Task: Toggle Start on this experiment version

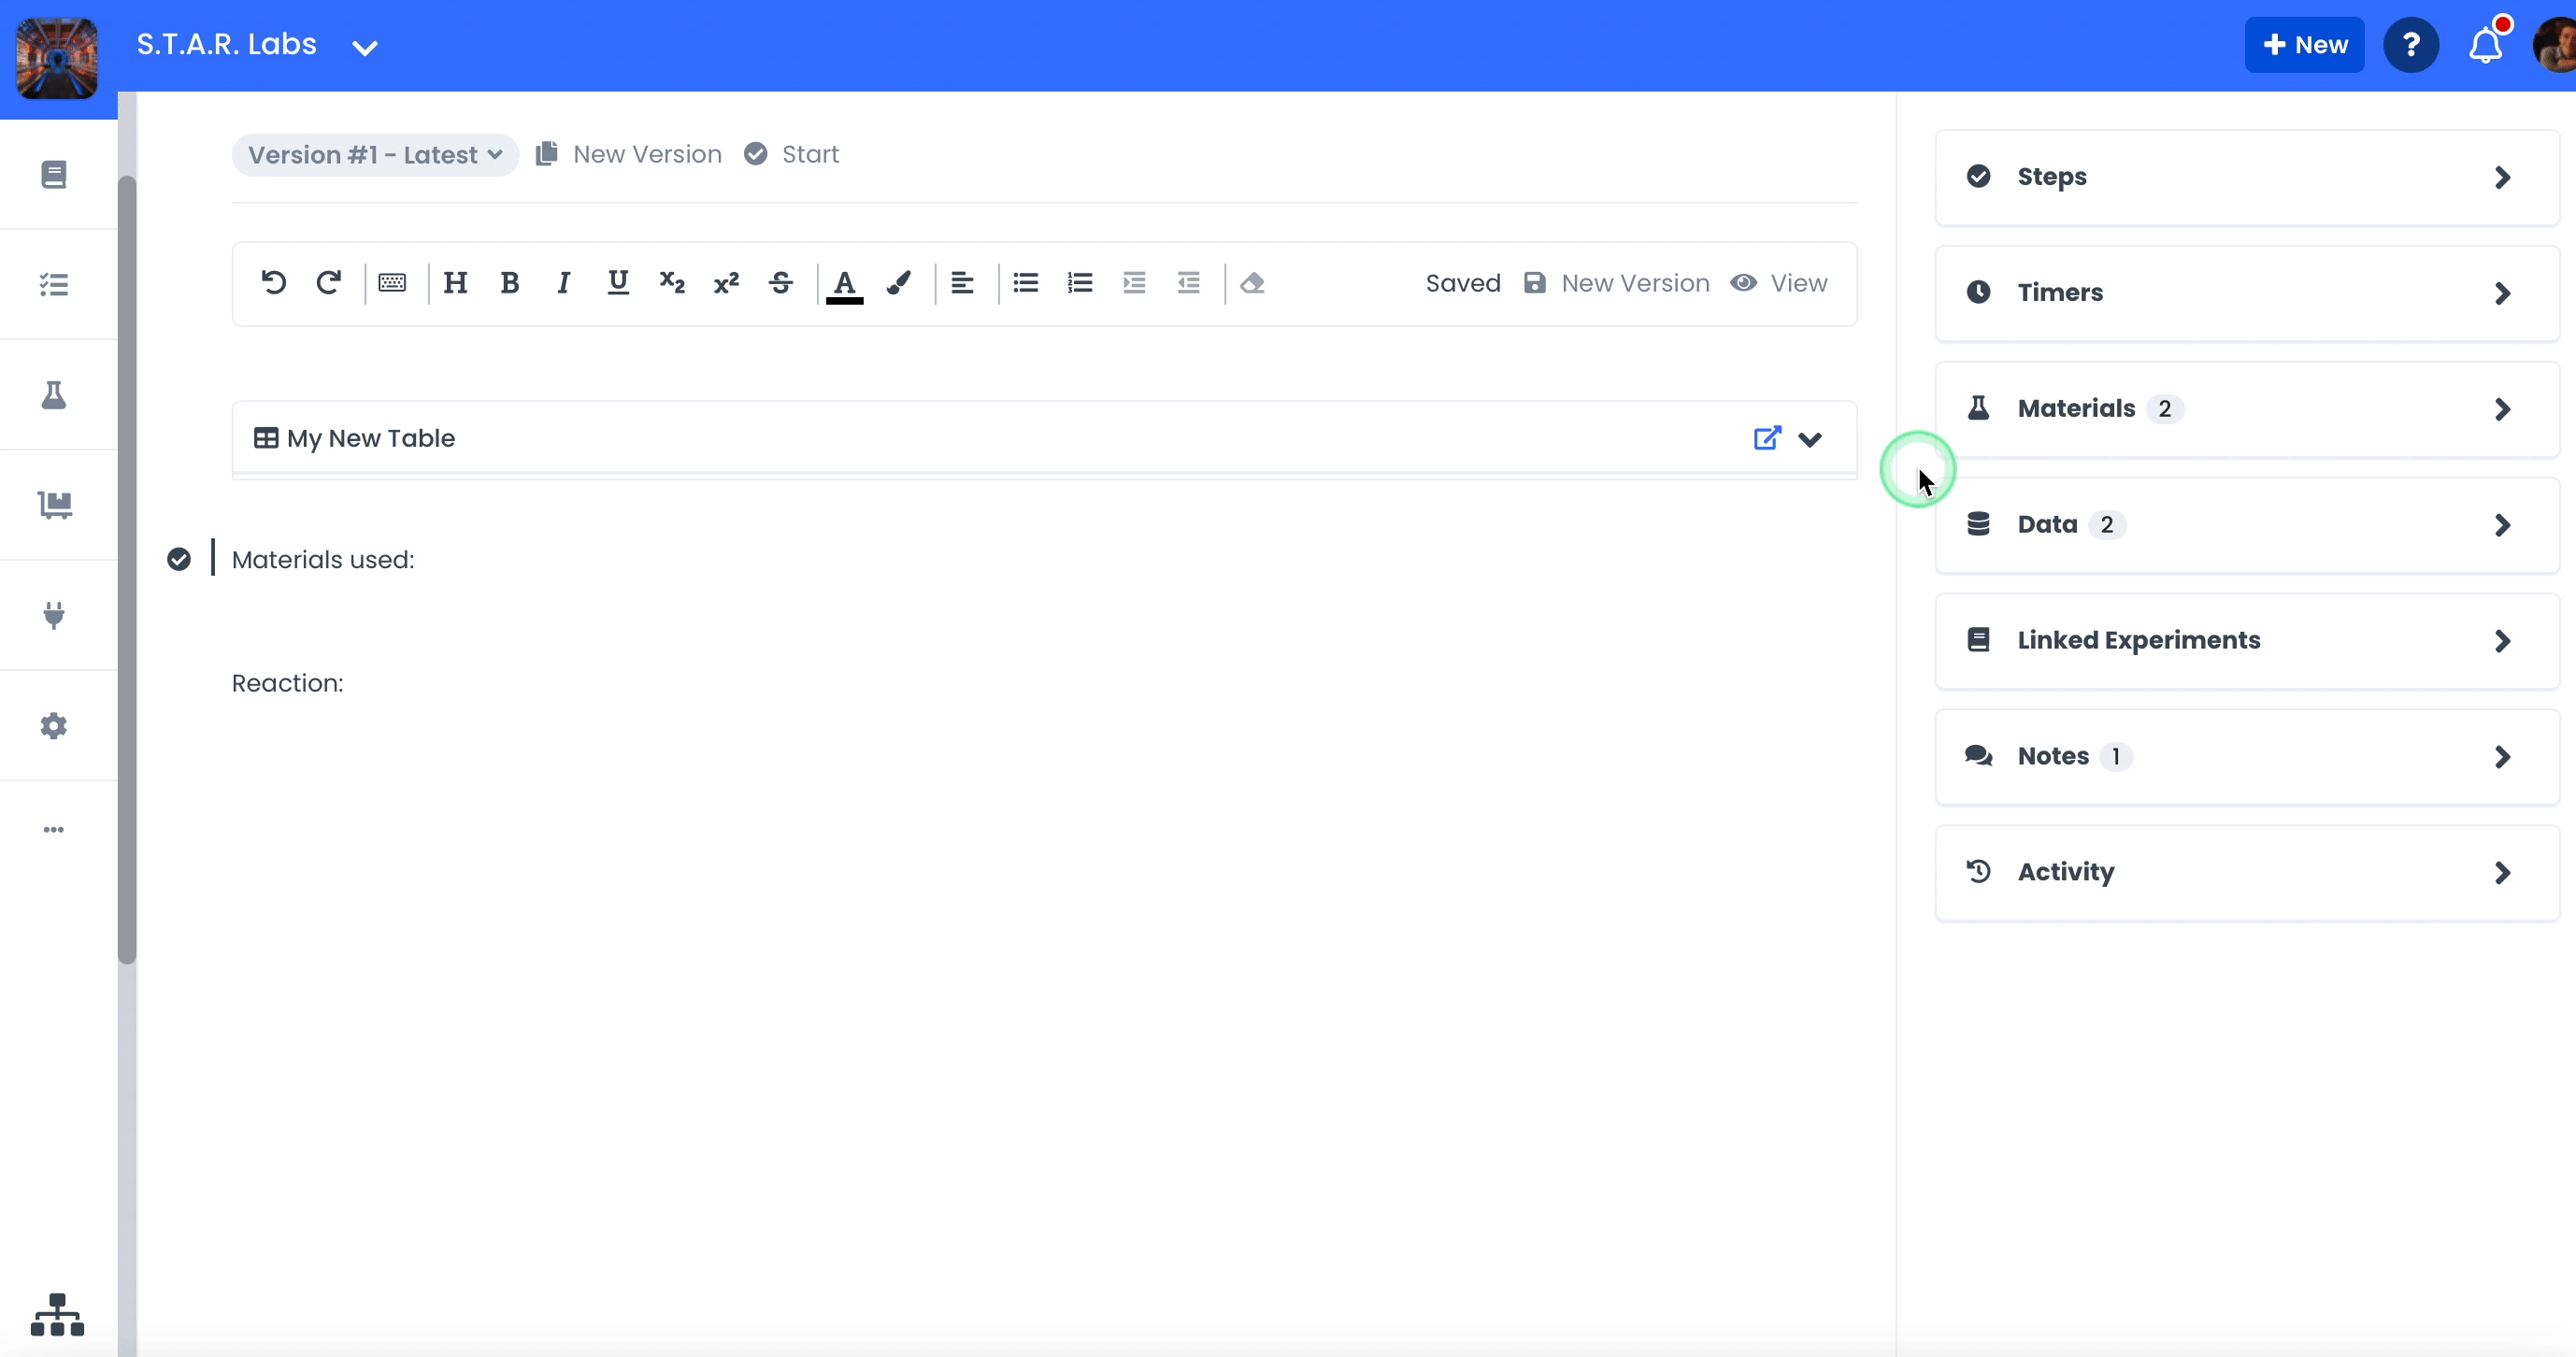Action: (x=791, y=153)
